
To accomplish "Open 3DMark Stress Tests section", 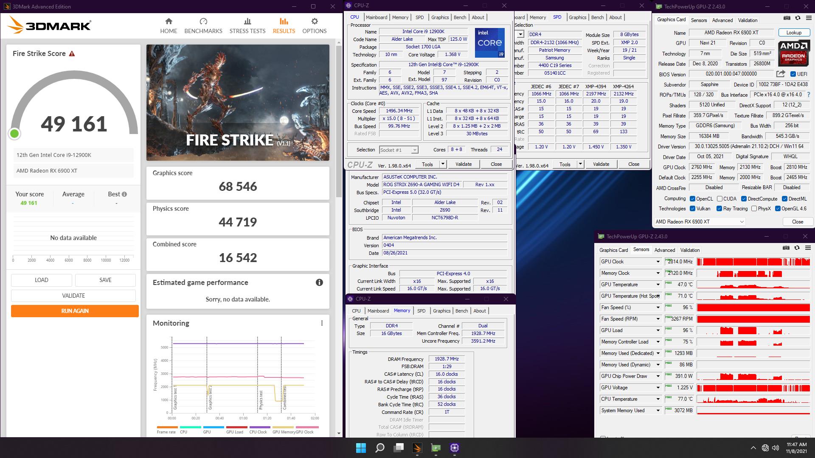I will coord(247,26).
